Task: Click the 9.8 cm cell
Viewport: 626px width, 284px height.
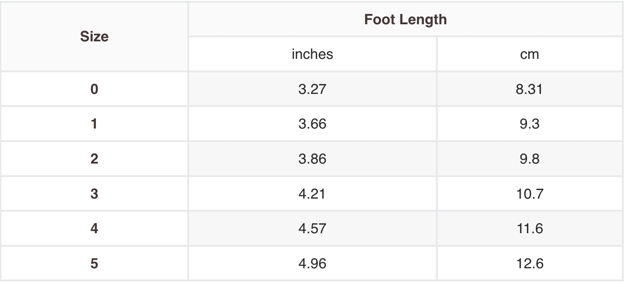Action: click(x=529, y=159)
